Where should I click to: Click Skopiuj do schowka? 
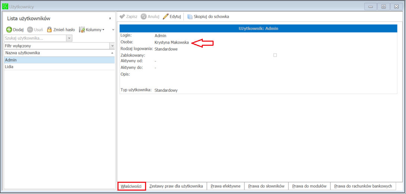coord(208,16)
